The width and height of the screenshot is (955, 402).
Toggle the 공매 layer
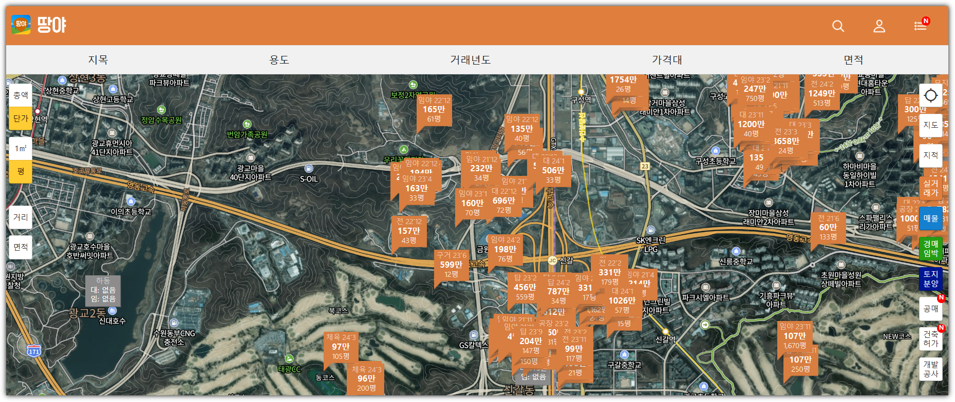[931, 309]
